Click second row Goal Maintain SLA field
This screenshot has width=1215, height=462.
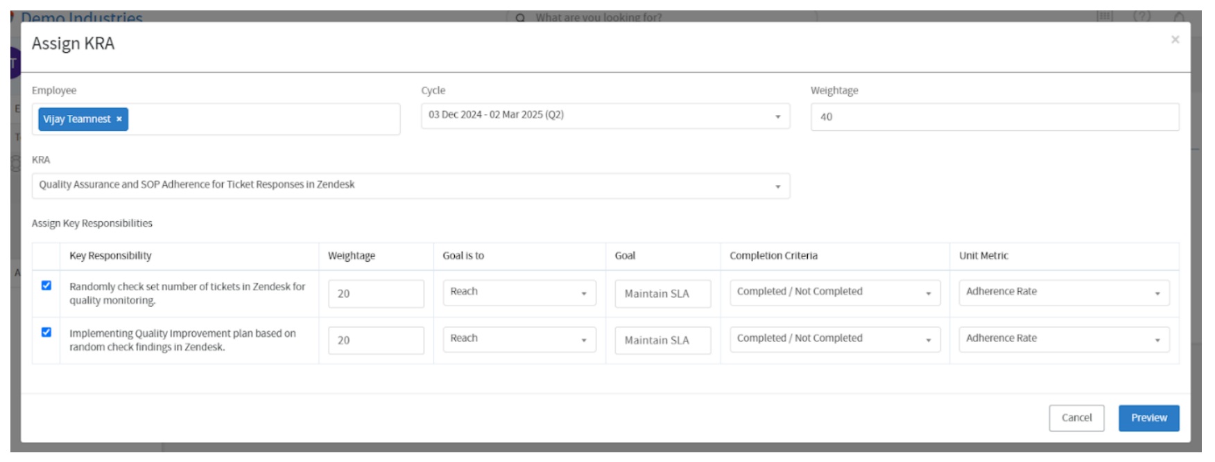tap(662, 341)
